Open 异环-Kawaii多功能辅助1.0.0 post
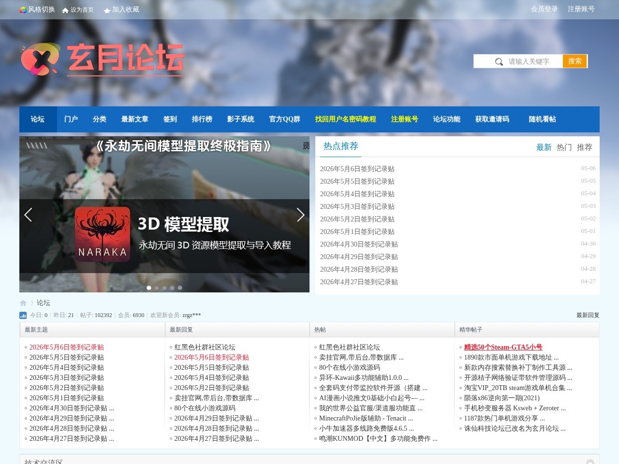The height and width of the screenshot is (464, 619). (x=364, y=377)
